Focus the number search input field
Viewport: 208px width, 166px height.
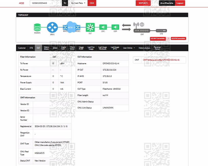pyautogui.click(x=45, y=3)
